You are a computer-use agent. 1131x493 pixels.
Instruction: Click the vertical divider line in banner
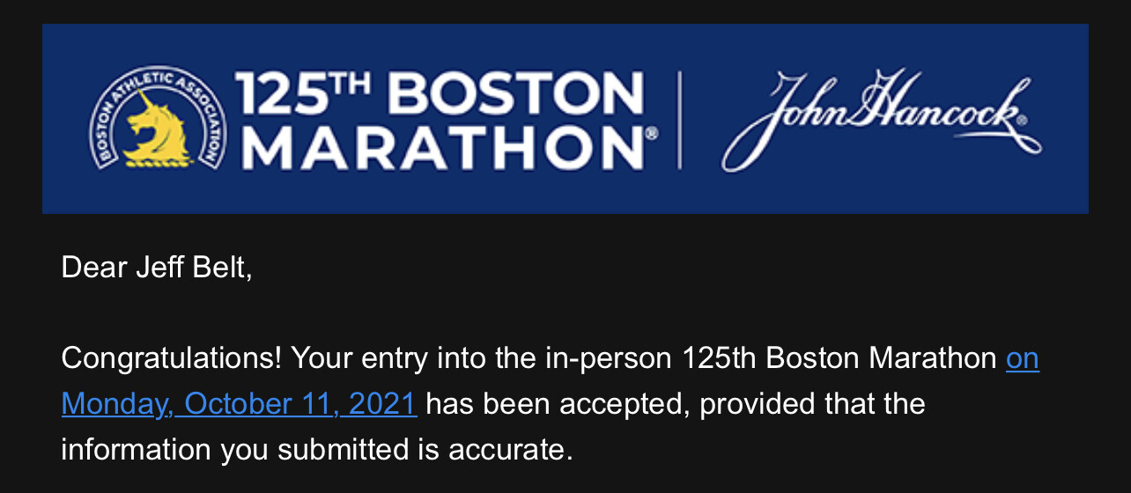680,120
